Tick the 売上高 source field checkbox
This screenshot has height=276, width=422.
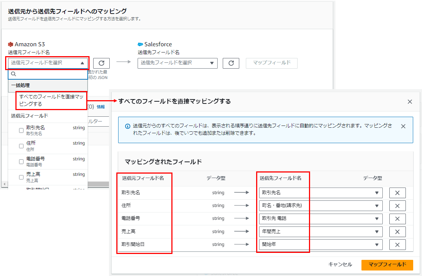21,177
